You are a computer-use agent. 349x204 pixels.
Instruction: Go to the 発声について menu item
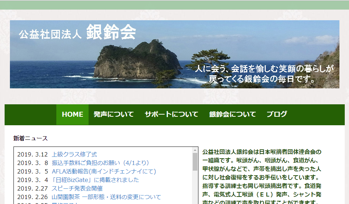[114, 115]
